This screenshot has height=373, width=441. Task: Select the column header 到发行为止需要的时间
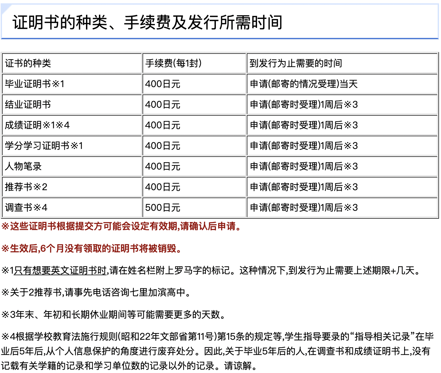(x=342, y=63)
